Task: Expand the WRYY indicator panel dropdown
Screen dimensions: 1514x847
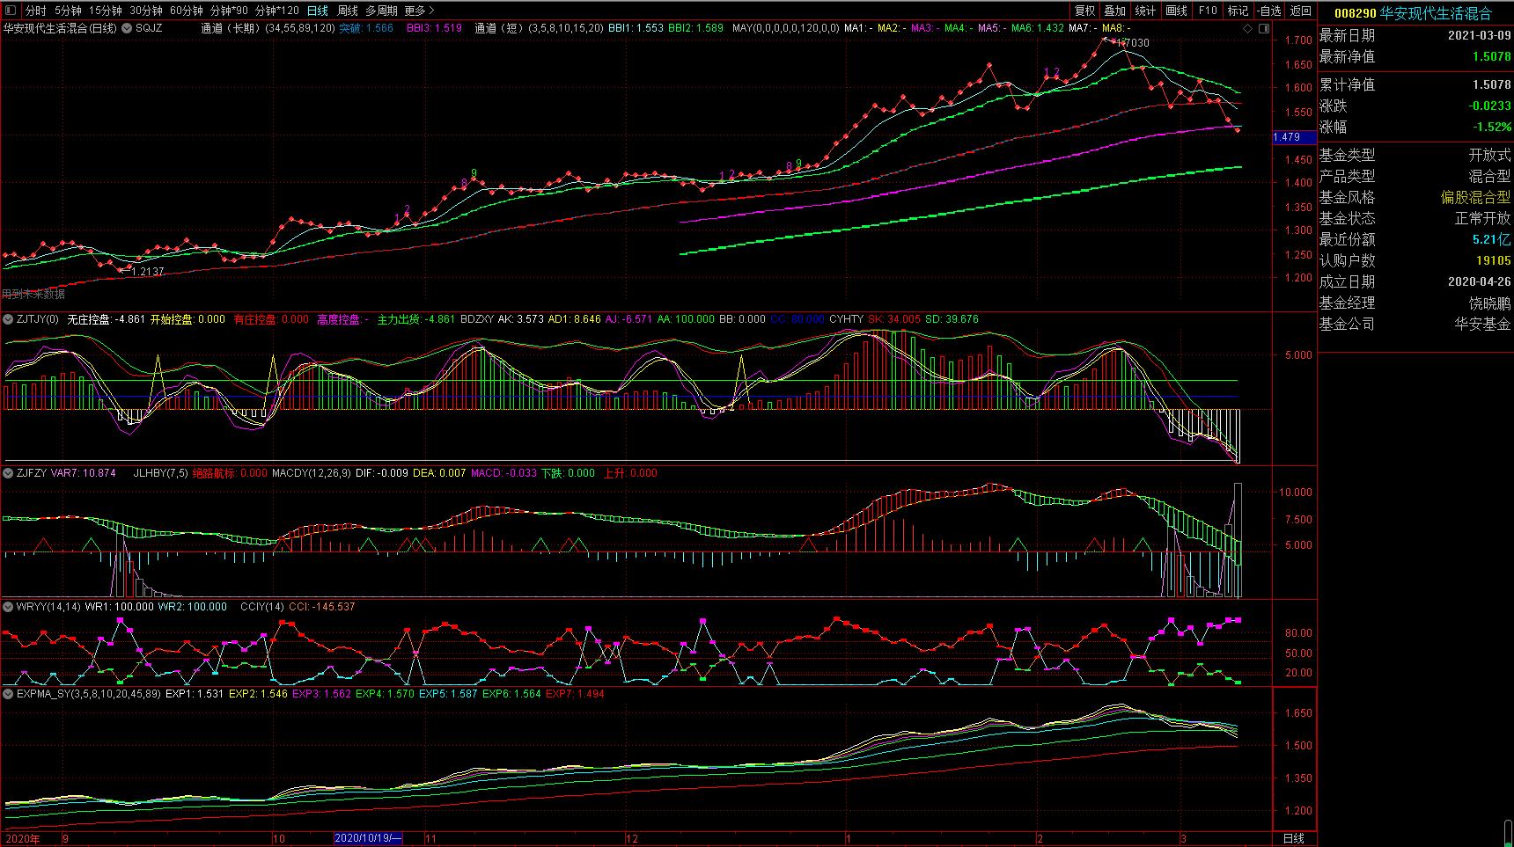Action: pyautogui.click(x=8, y=607)
